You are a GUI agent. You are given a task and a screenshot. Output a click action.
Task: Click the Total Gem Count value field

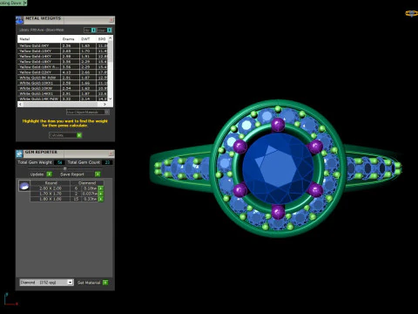(107, 162)
